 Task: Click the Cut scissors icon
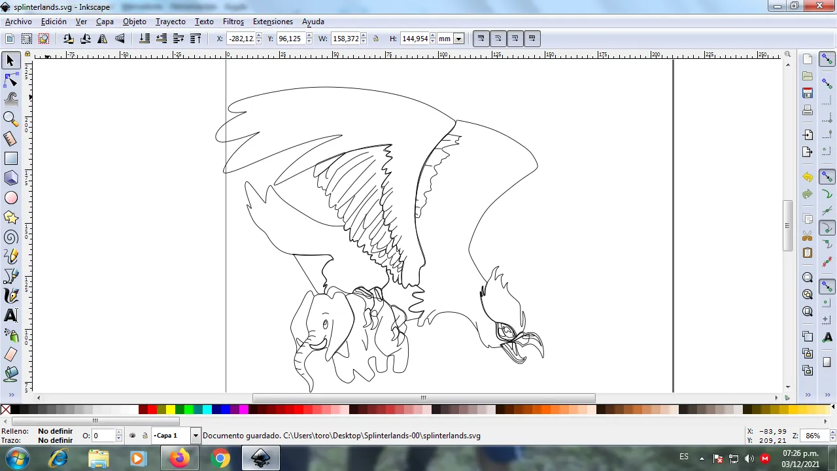(x=808, y=236)
